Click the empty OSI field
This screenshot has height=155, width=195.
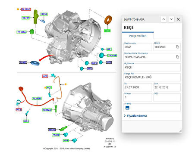[167, 97]
